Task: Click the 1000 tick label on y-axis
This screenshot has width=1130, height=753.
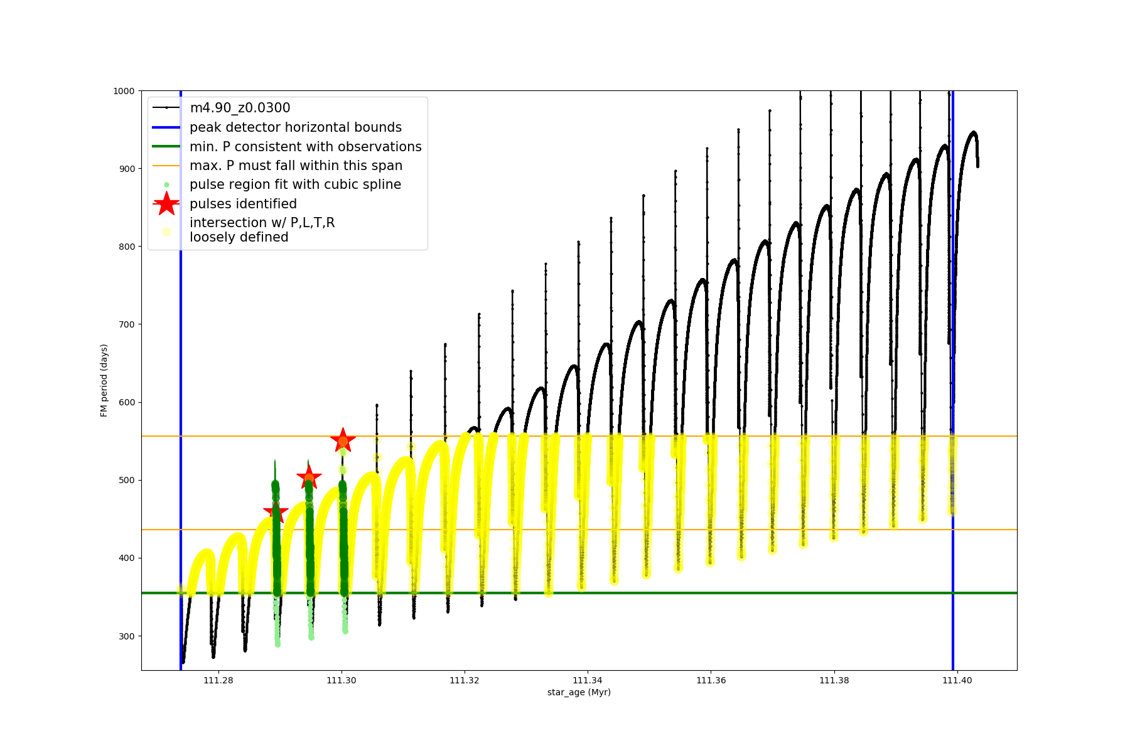Action: (x=124, y=91)
